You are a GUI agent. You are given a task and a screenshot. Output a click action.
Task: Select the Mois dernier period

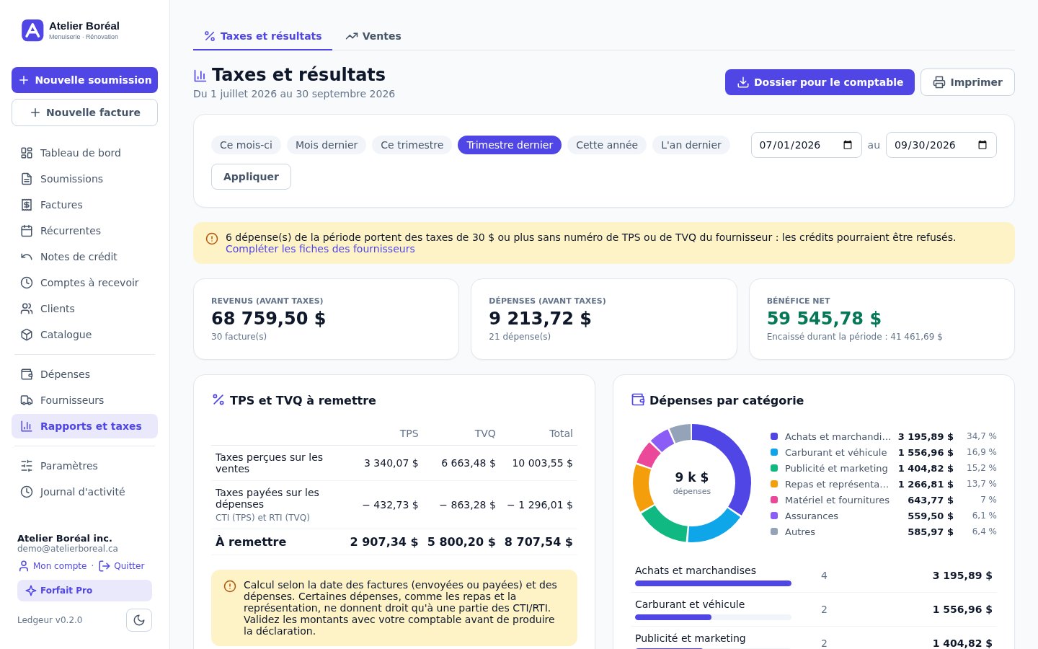pos(327,145)
